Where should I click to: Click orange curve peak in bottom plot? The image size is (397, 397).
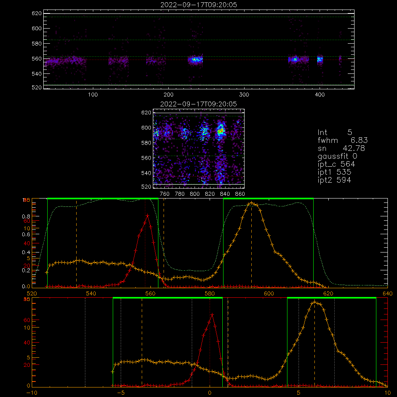coord(315,302)
